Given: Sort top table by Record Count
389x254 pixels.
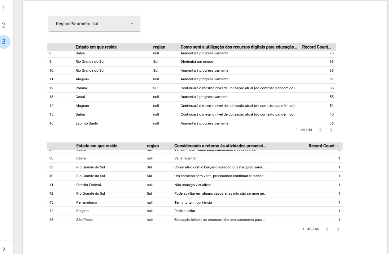Looking at the screenshot, I should point(317,47).
